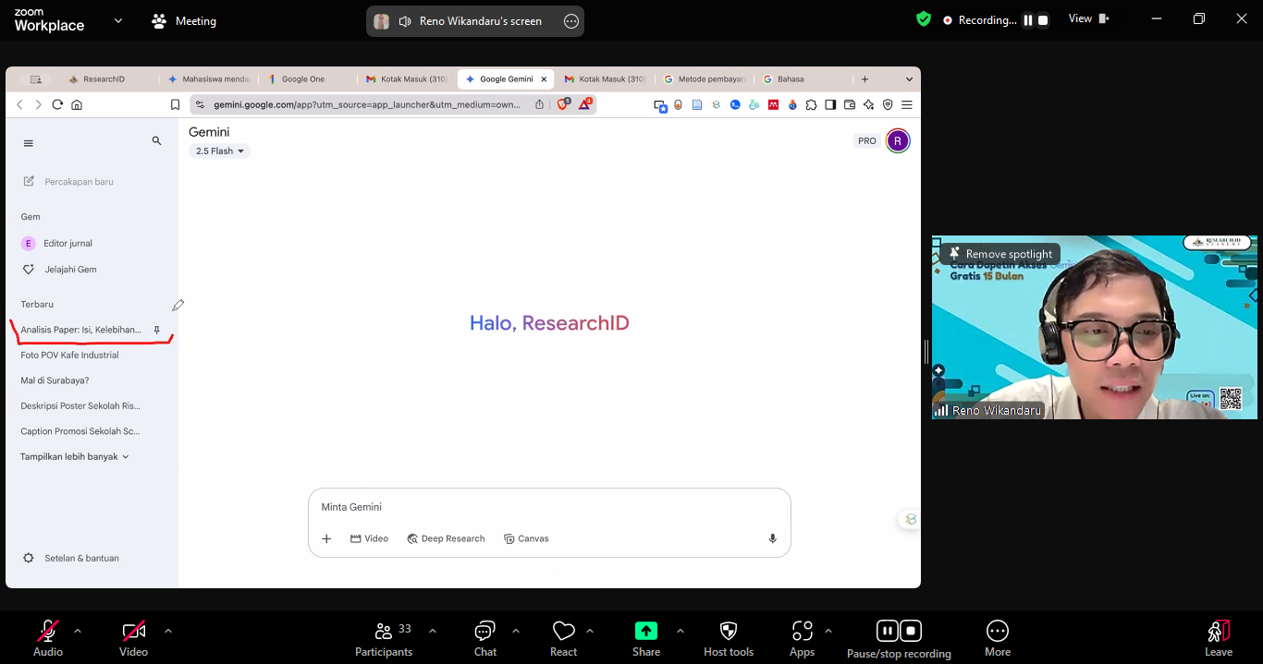Open the browser hamburger menu

coord(907,105)
